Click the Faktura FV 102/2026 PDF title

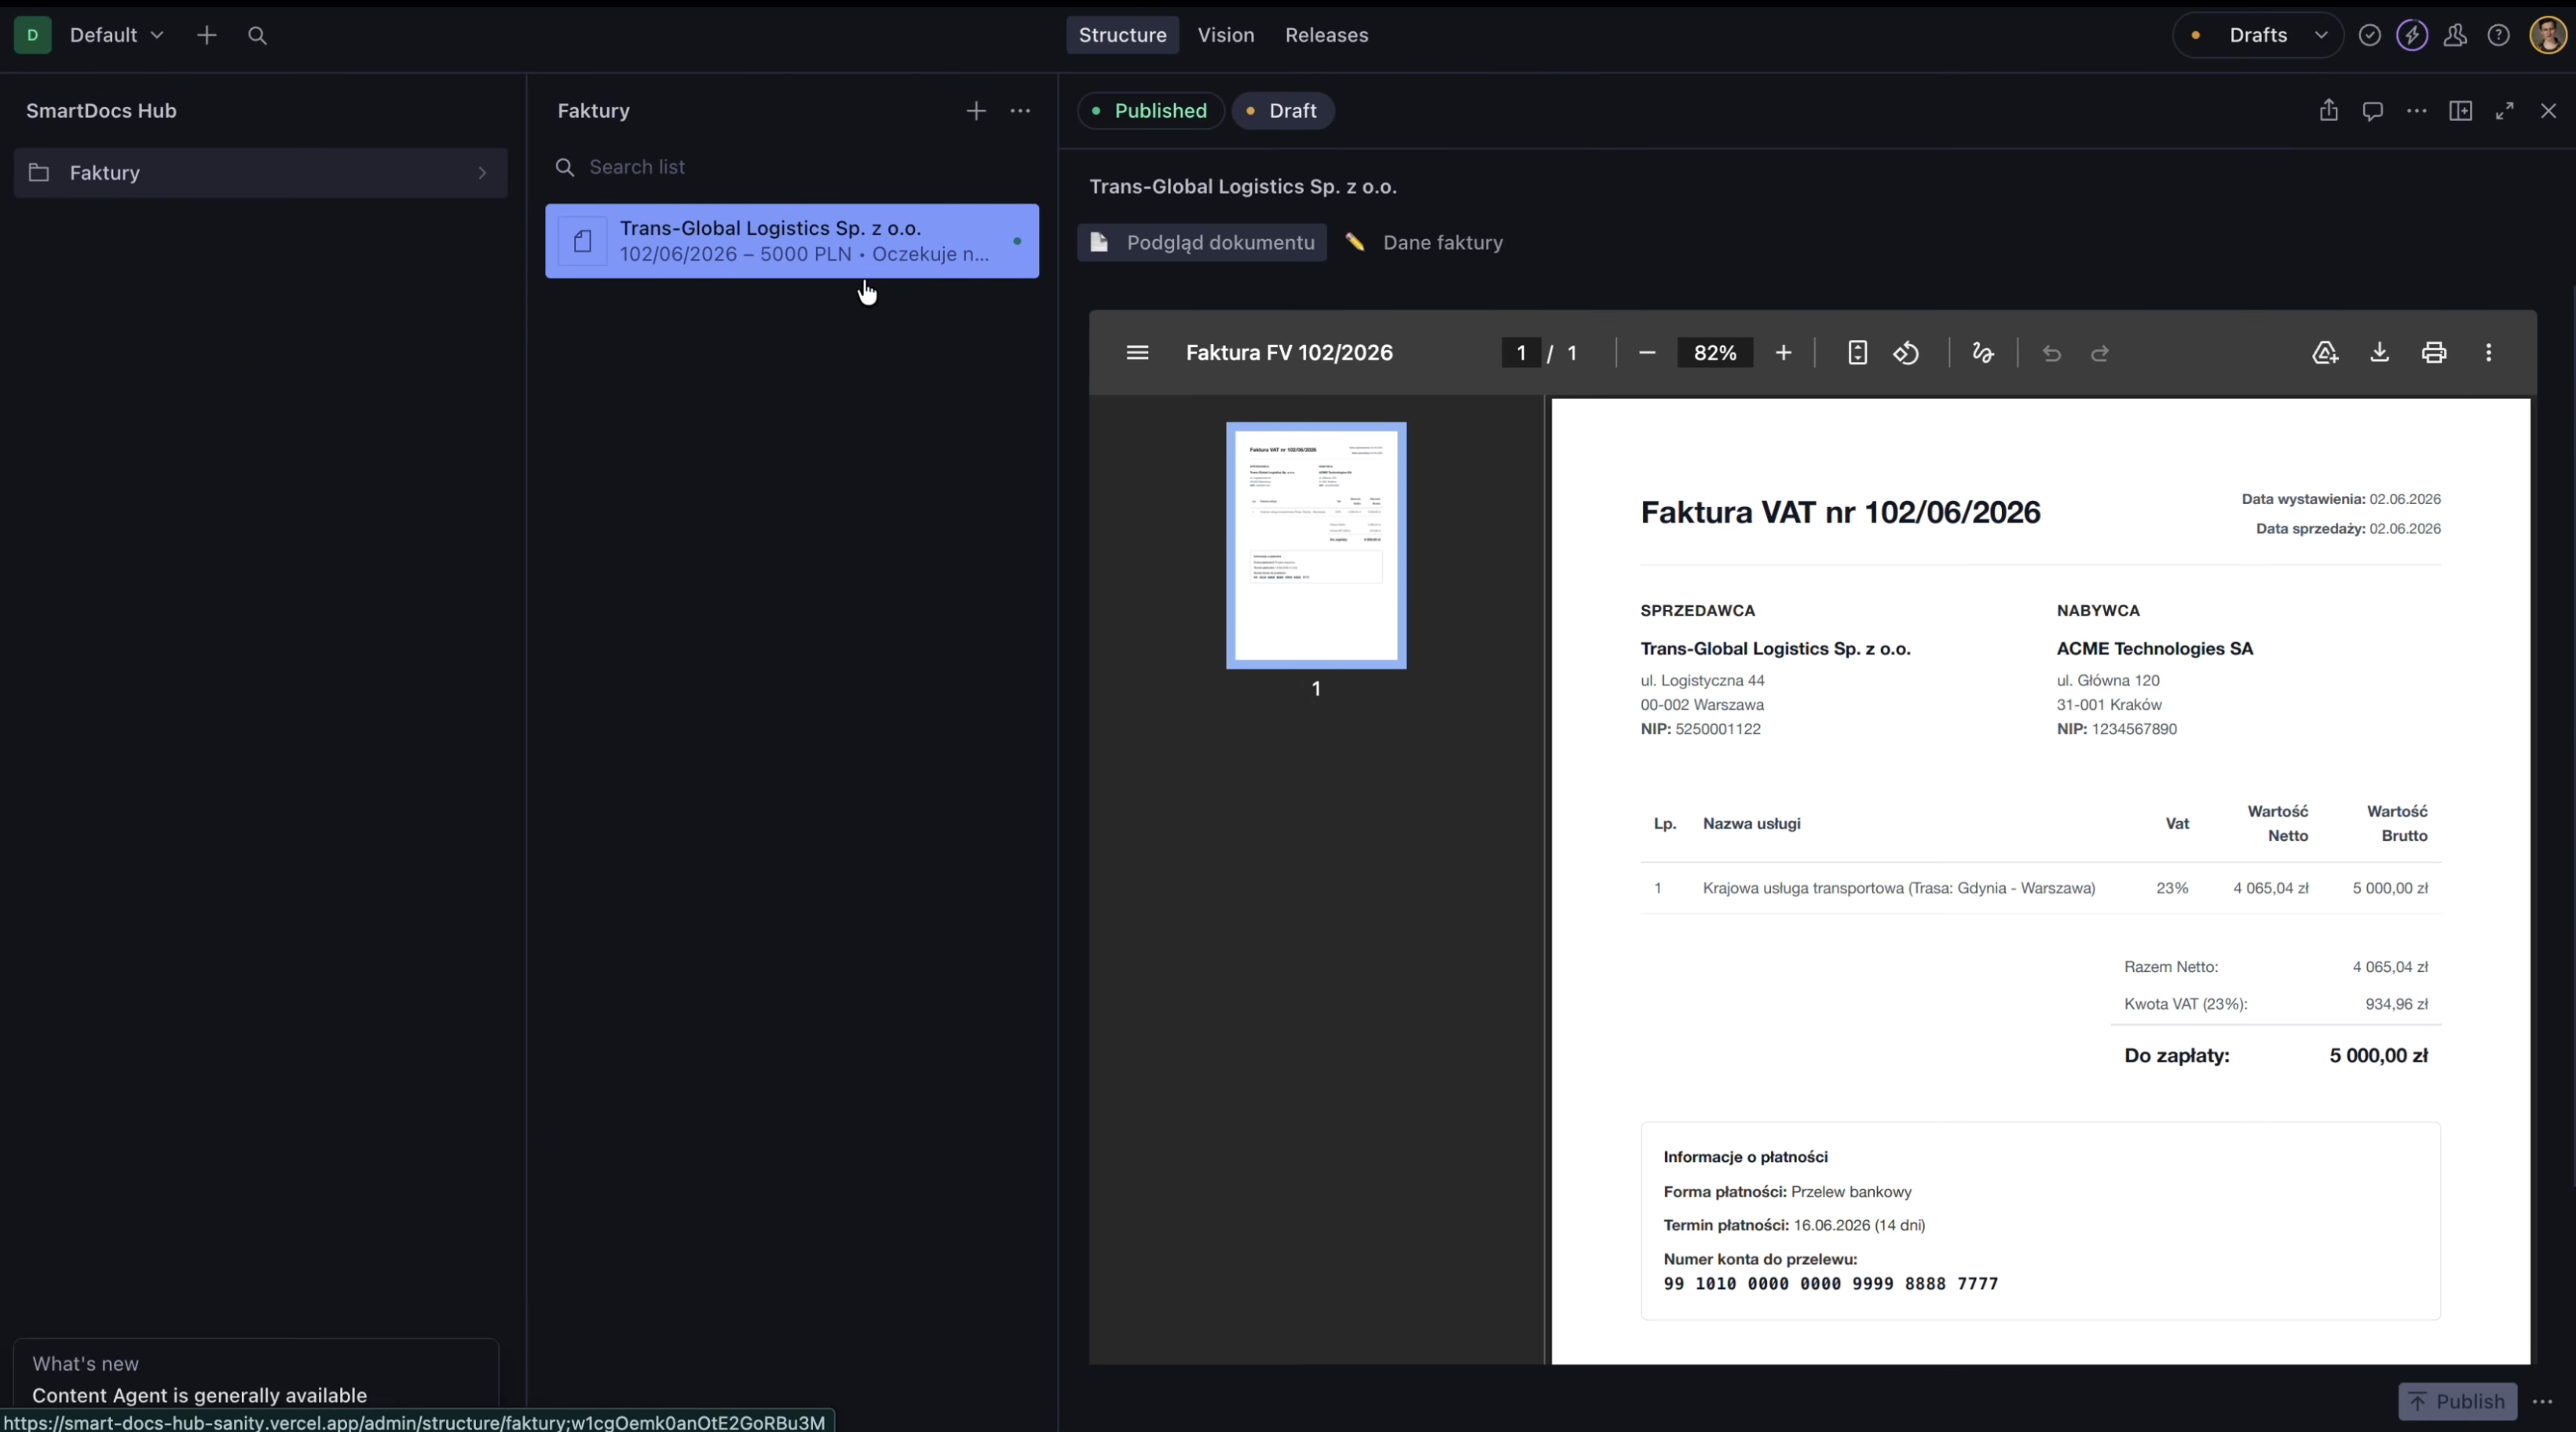(x=1289, y=353)
